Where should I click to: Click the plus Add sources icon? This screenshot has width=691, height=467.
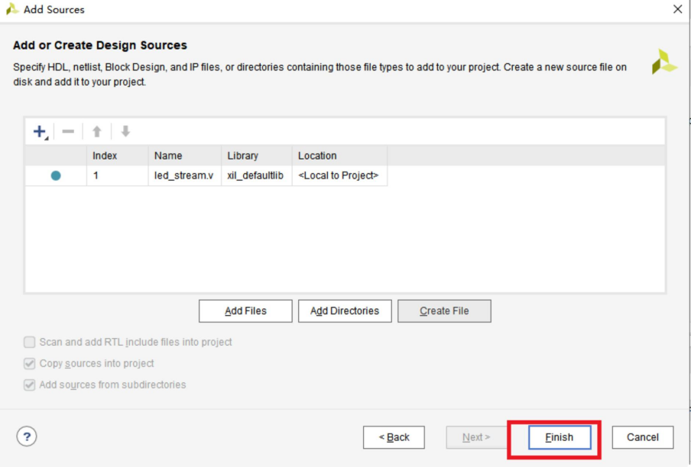(x=40, y=132)
